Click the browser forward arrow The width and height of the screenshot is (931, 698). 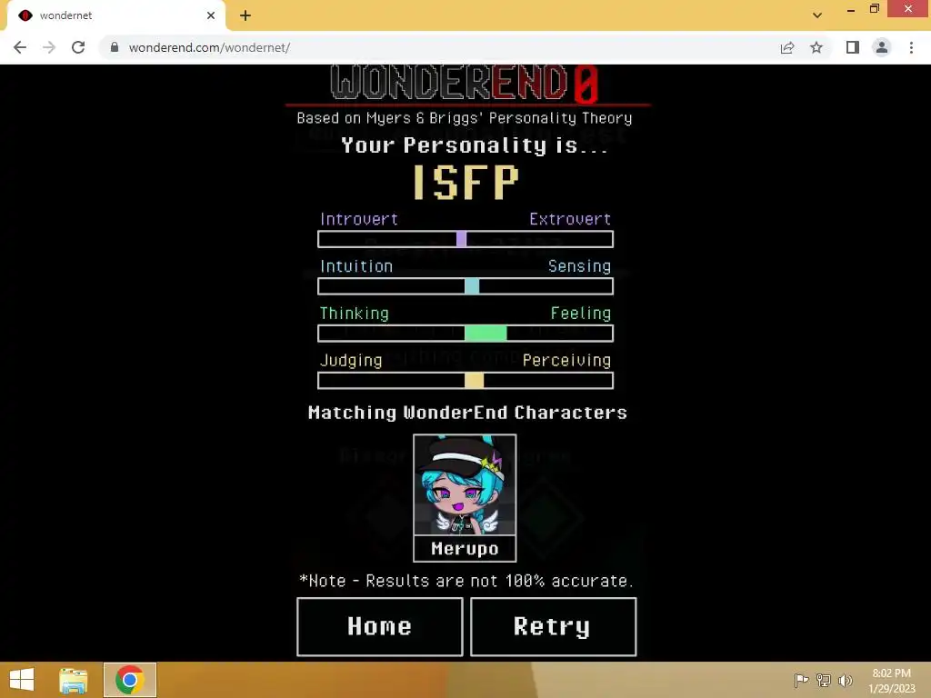[x=49, y=47]
